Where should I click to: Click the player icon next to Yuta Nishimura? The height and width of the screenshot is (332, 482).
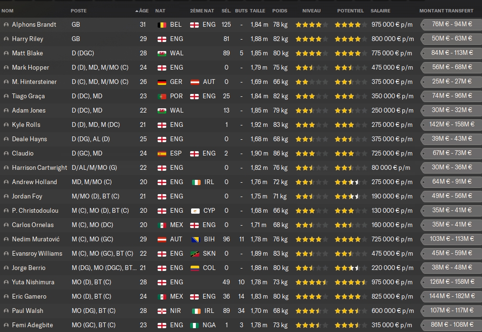coord(6,282)
